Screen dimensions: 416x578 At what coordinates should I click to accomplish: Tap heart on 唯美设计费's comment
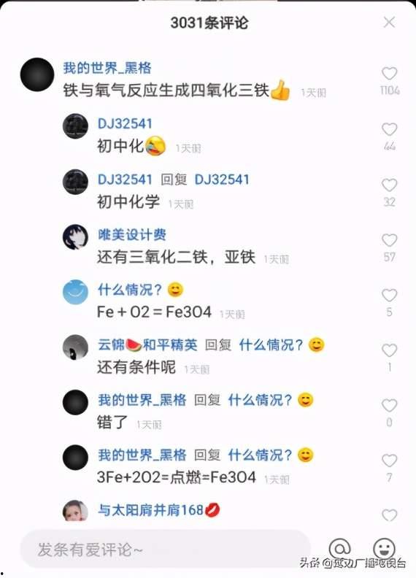click(x=389, y=240)
